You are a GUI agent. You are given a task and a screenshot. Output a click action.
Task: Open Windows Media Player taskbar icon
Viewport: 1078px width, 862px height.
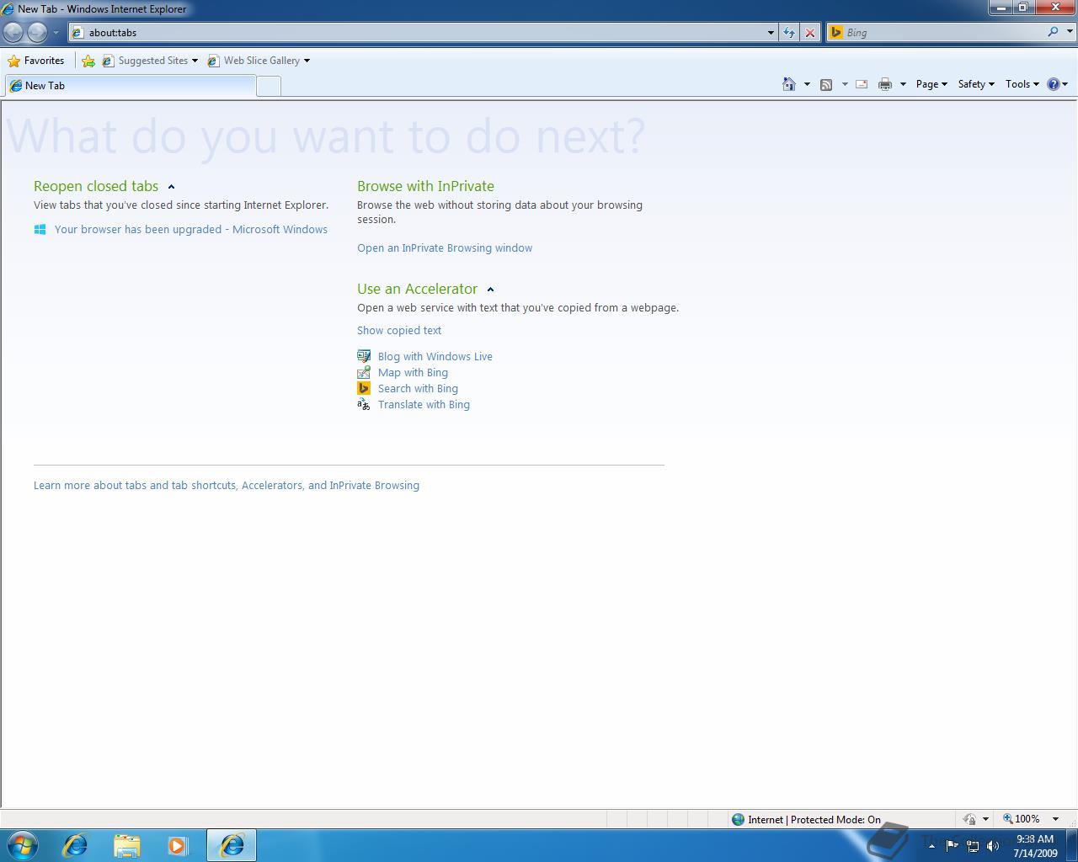pos(177,845)
